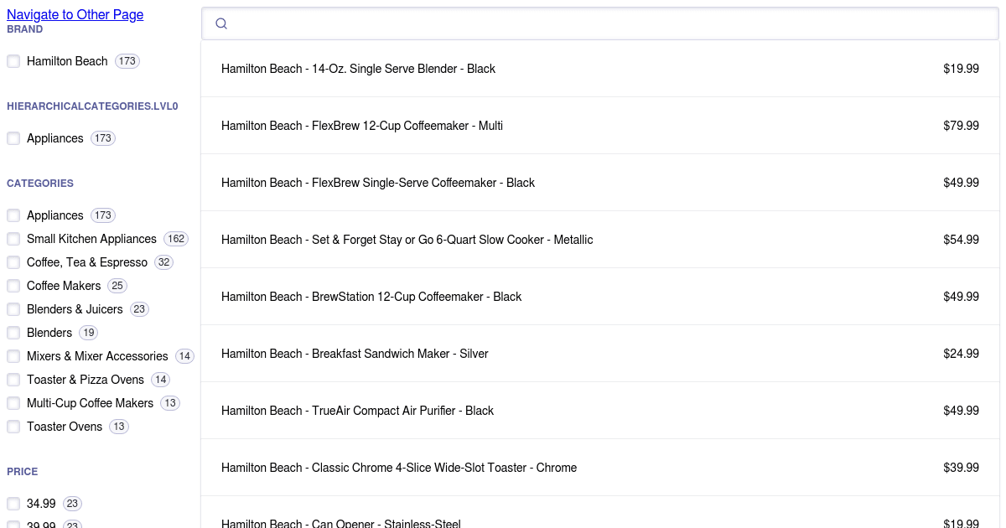Select the Coffee Makers category checkbox
The image size is (1006, 528).
(13, 286)
